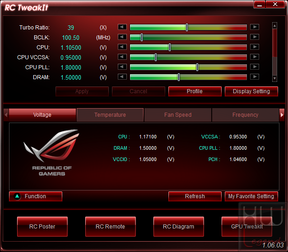Open the Profile dialog
Image resolution: width=288 pixels, height=252 pixels.
[195, 91]
